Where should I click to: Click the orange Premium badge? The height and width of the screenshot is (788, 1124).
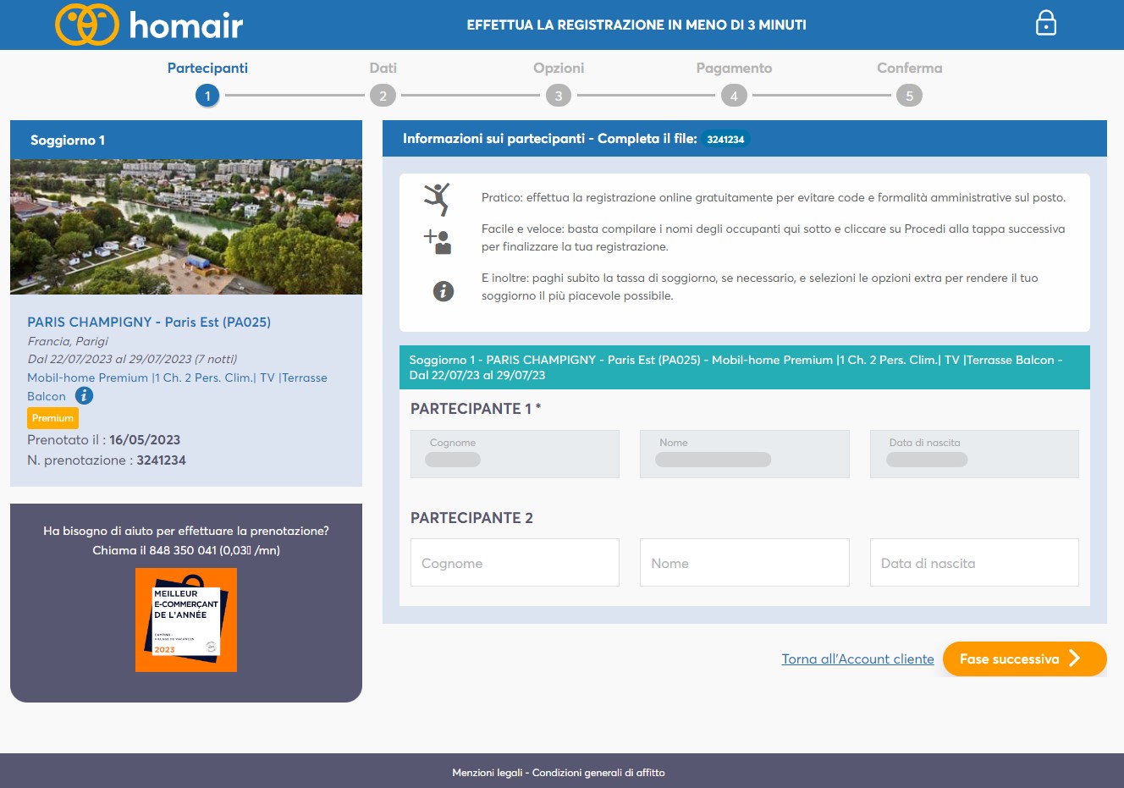[x=52, y=418]
